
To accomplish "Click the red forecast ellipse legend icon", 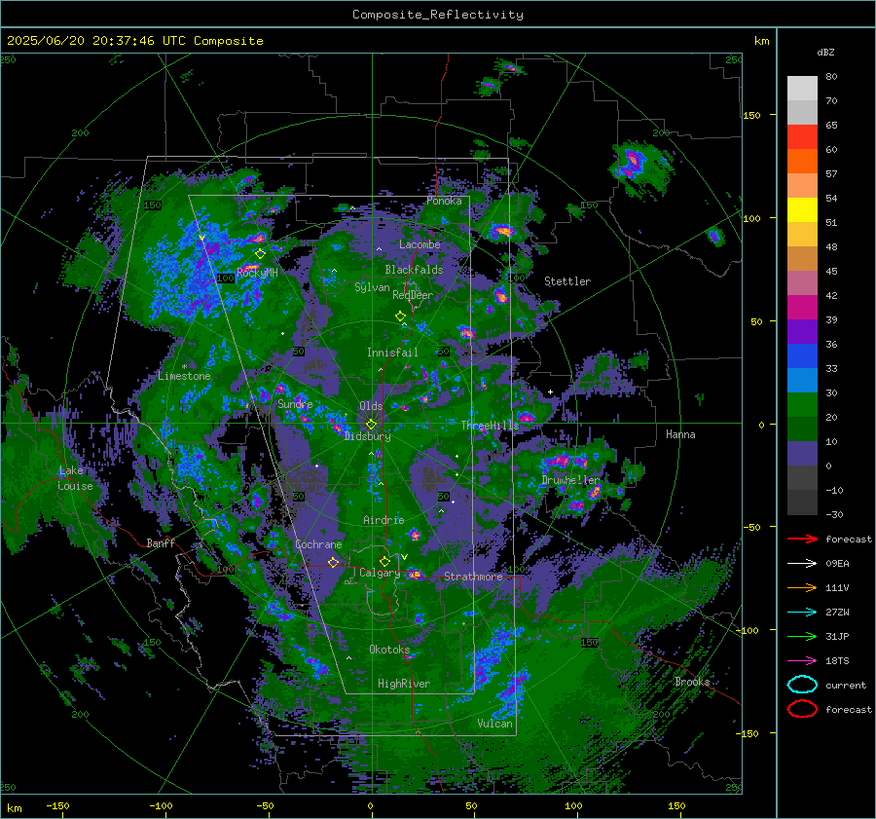I will (x=802, y=709).
